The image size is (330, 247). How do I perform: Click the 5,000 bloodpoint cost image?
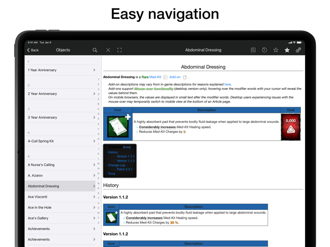point(291,127)
